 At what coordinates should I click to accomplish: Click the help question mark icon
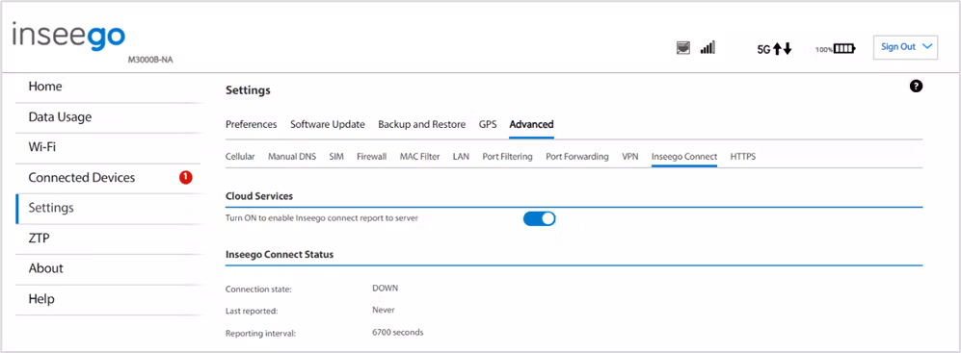point(917,87)
